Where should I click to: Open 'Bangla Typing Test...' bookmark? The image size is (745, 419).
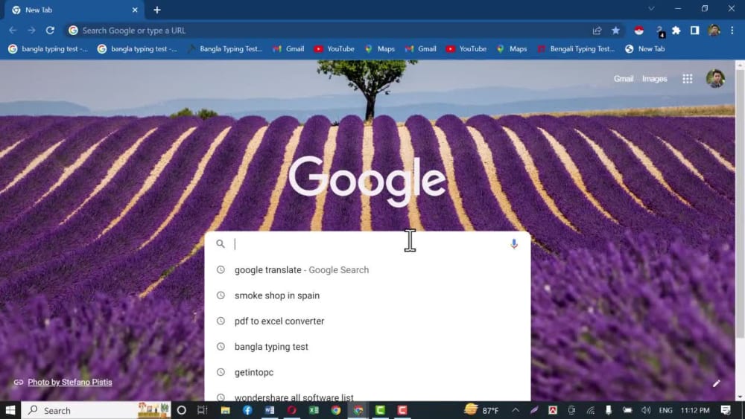pos(225,49)
